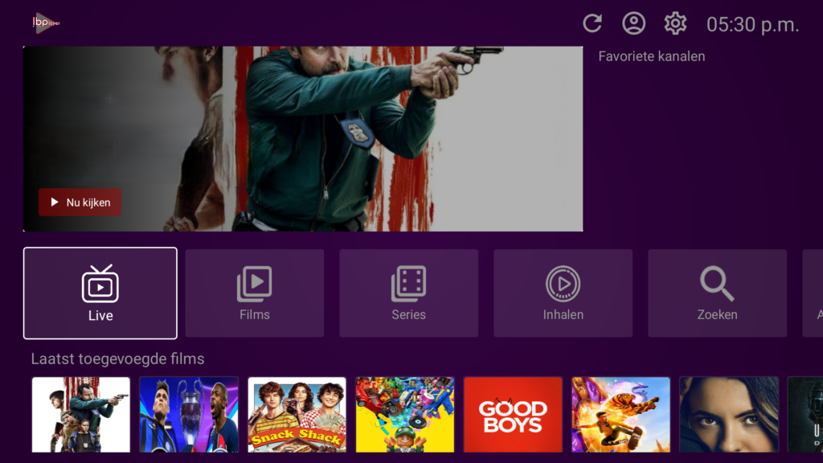
Task: Open the Good Boys film poster
Action: pyautogui.click(x=513, y=415)
